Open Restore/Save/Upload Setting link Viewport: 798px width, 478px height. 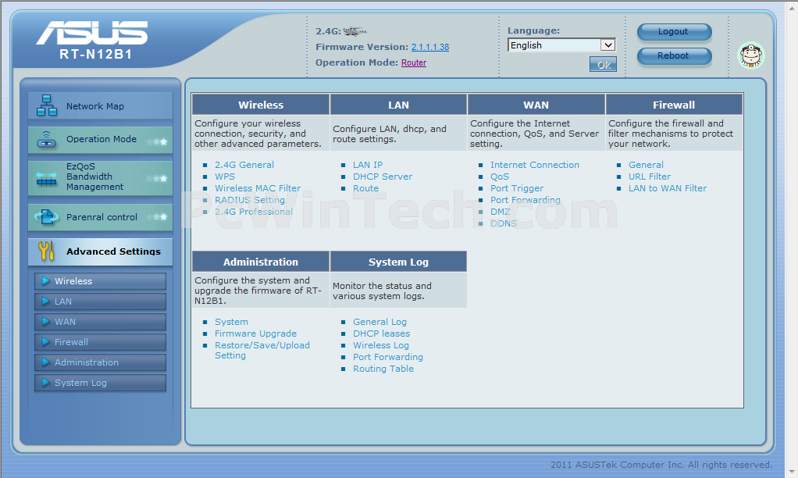262,350
